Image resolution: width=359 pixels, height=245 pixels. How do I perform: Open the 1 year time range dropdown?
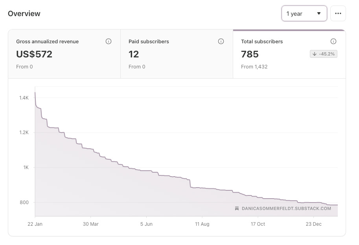pyautogui.click(x=304, y=13)
